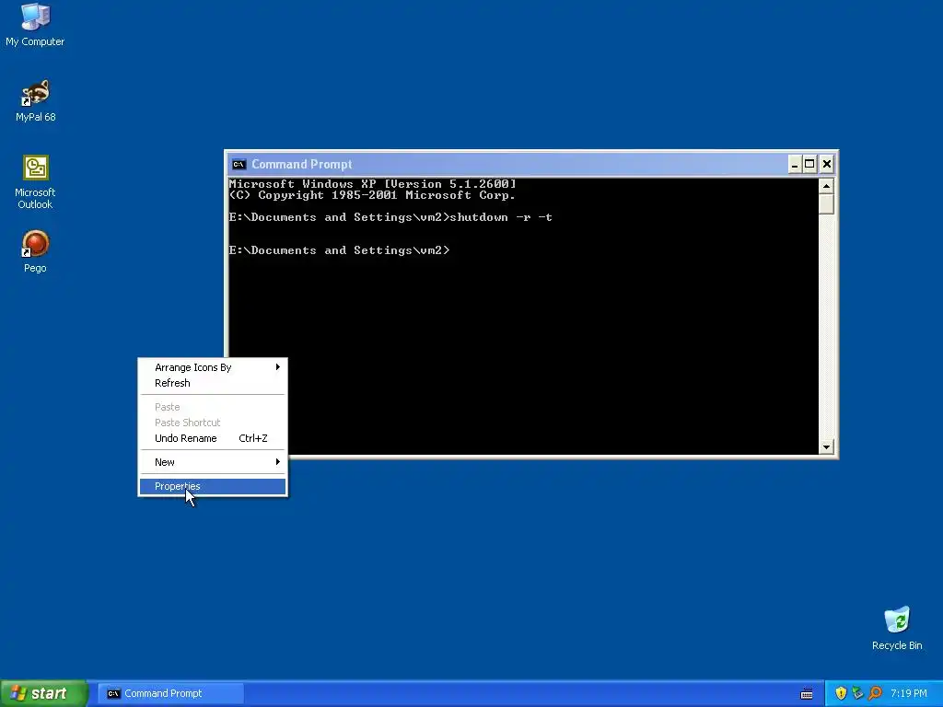Select the Microsoft Outlook desktop icon
943x707 pixels.
point(35,182)
